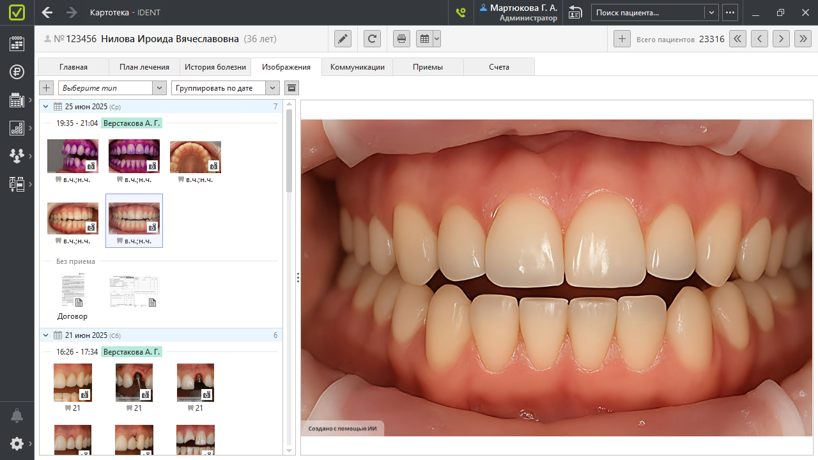Image resolution: width=818 pixels, height=460 pixels.
Task: Expand the calendar button dropdown arrow
Action: (x=436, y=39)
